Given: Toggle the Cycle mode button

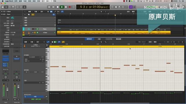Looking at the screenshot, I should (74, 7).
